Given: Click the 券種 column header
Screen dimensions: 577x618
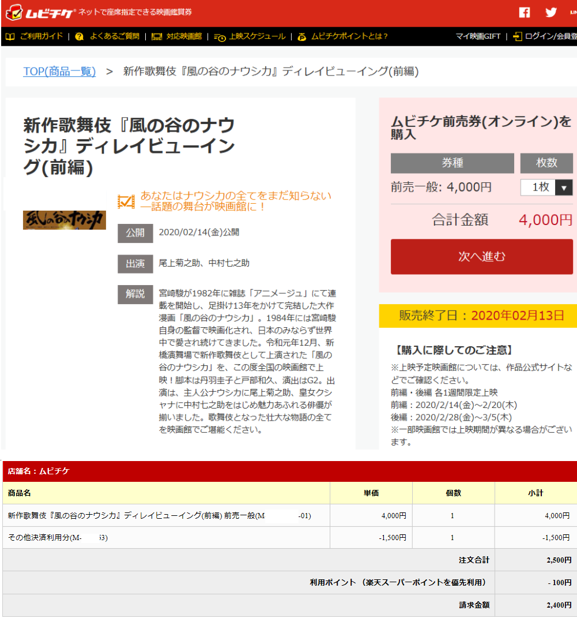Looking at the screenshot, I should tap(452, 163).
